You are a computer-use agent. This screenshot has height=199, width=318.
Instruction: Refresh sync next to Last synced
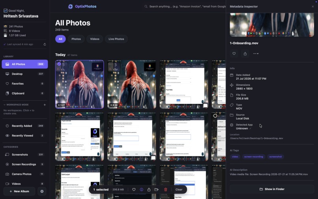(45, 44)
